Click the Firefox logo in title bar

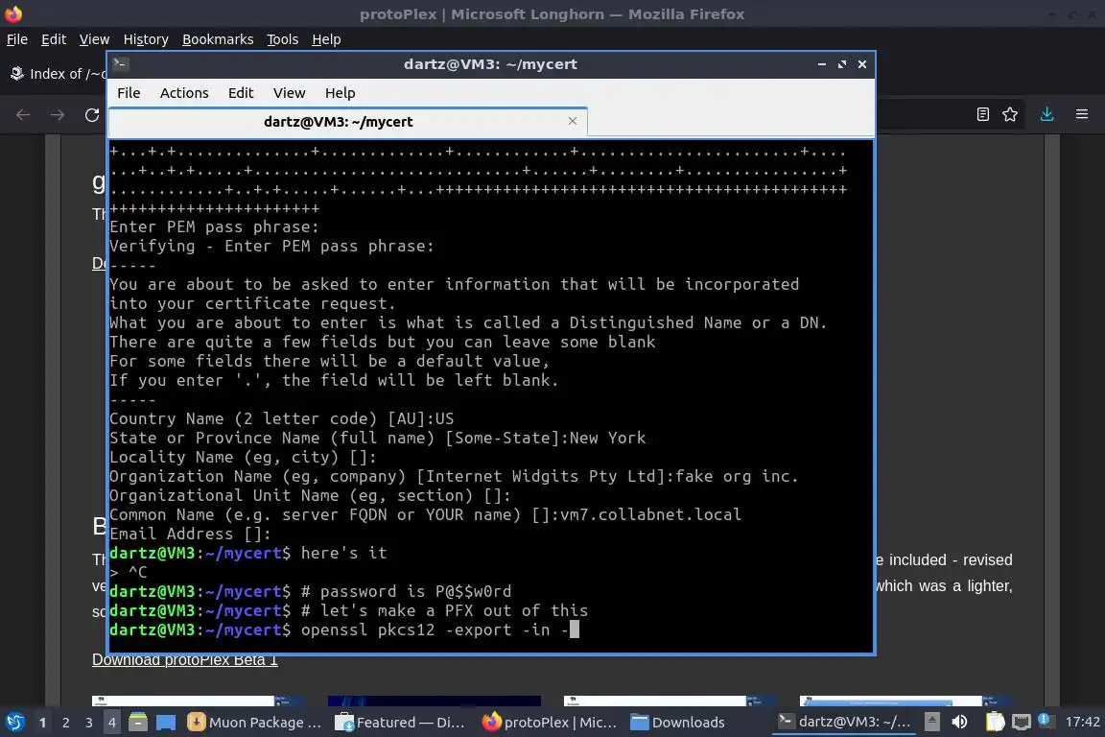pyautogui.click(x=13, y=13)
